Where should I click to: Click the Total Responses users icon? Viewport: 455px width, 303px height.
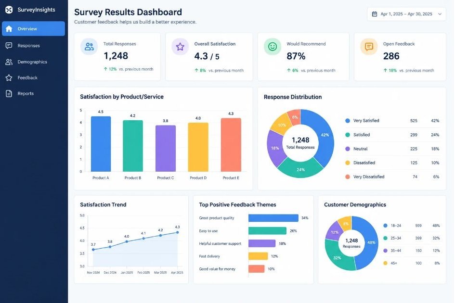coord(89,47)
